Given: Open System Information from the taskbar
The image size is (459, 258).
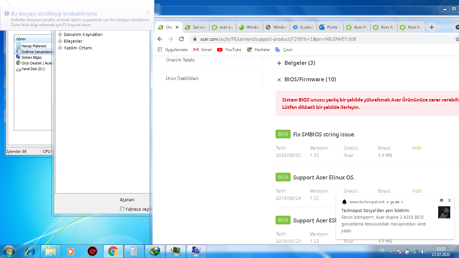Looking at the screenshot, I should (197, 251).
